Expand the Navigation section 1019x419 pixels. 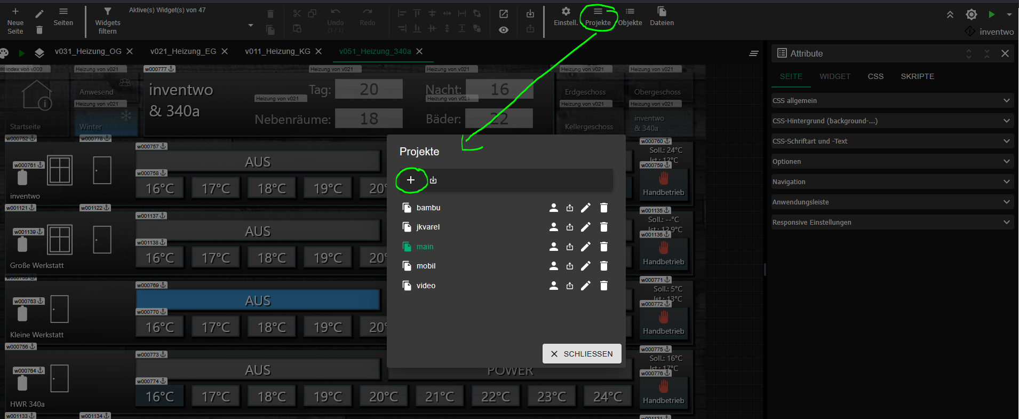(892, 181)
